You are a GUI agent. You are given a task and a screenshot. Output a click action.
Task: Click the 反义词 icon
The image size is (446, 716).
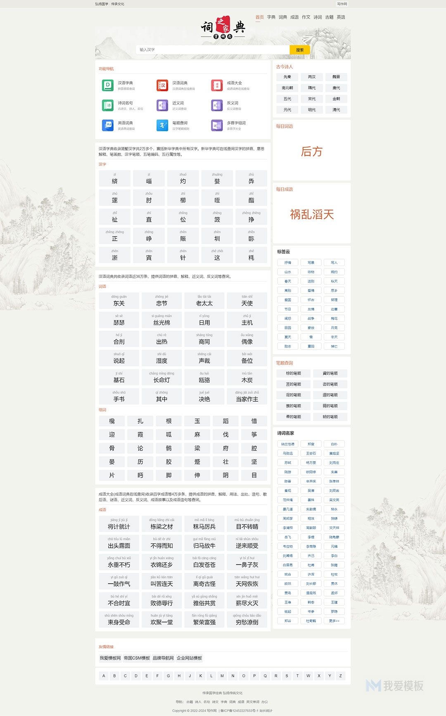217,105
